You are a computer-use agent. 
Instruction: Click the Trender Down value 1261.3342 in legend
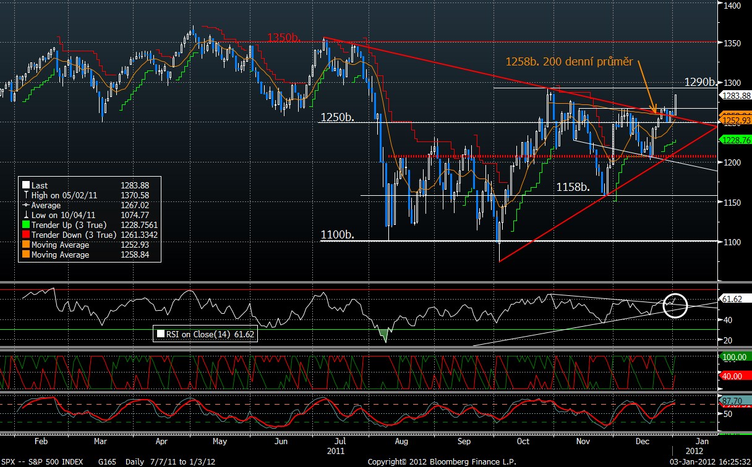(139, 235)
